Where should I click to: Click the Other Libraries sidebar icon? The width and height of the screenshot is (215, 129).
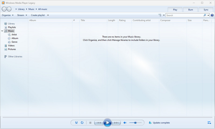click(5, 57)
